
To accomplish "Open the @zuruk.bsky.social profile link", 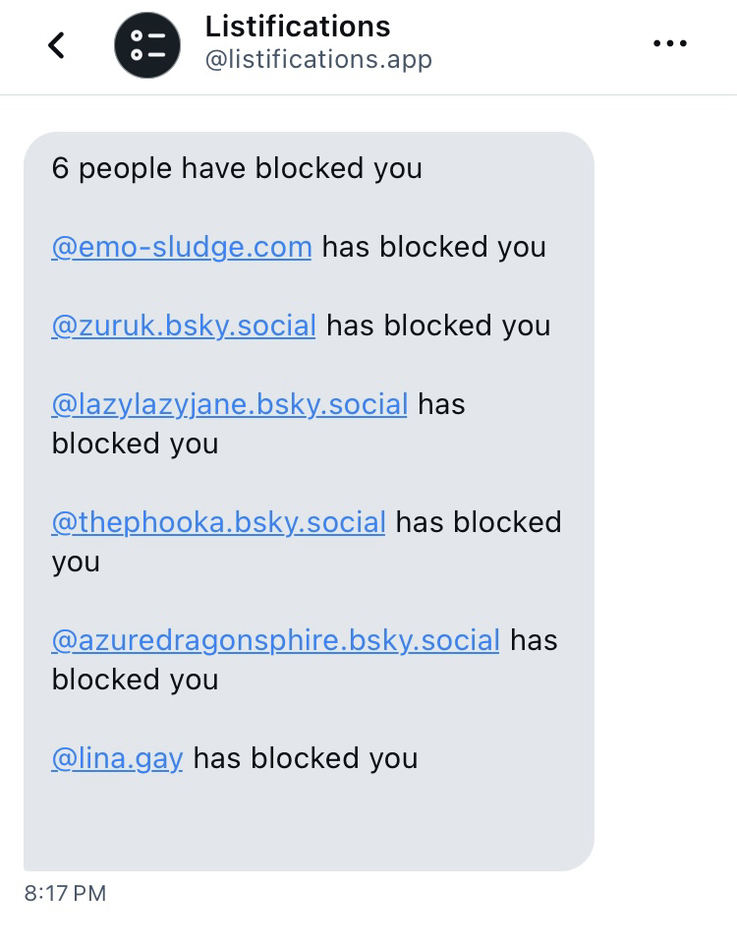I will click(183, 326).
